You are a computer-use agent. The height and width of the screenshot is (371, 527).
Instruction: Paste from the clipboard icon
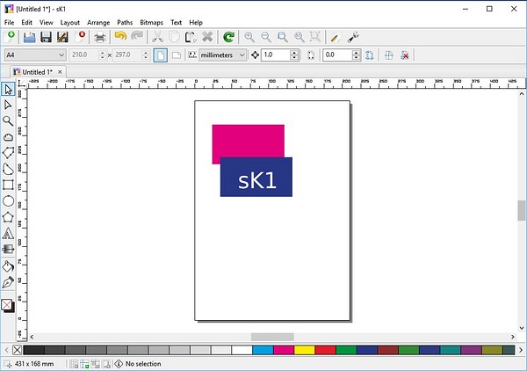(191, 37)
